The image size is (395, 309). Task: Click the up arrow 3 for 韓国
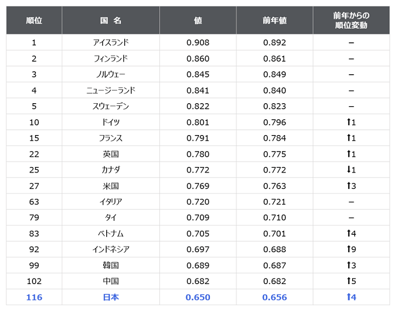point(351,265)
